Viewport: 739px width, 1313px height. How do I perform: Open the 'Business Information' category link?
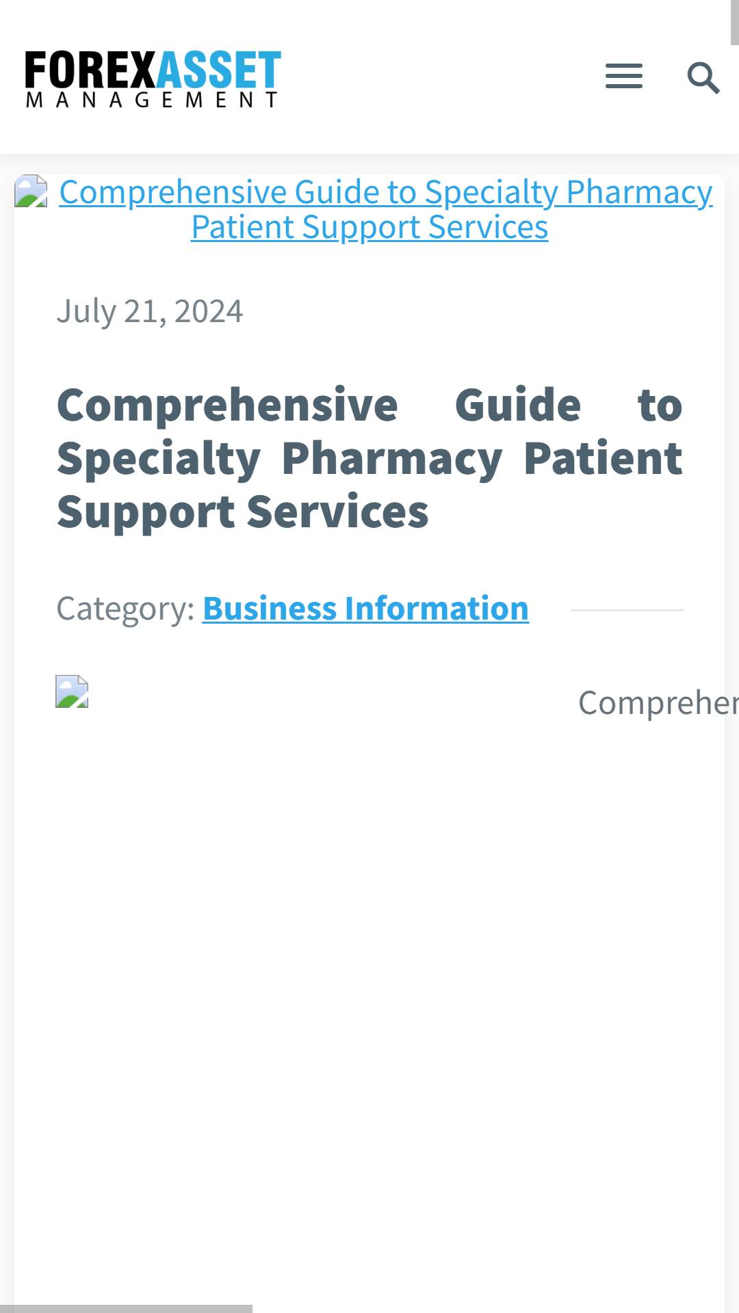[365, 609]
